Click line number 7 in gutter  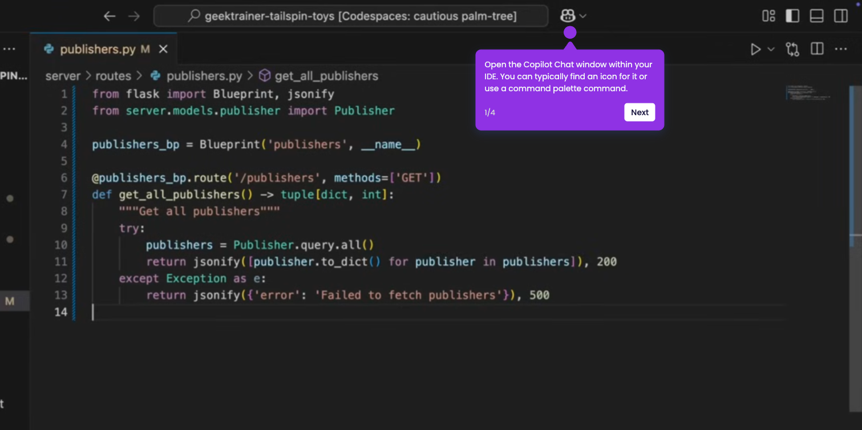pos(64,194)
